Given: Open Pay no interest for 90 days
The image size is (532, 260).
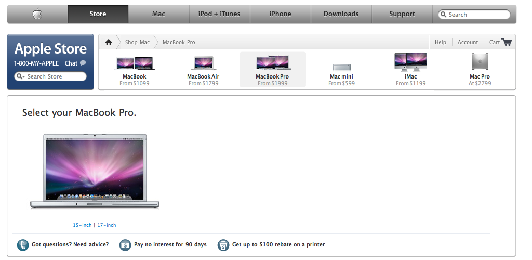Looking at the screenshot, I should tap(170, 244).
